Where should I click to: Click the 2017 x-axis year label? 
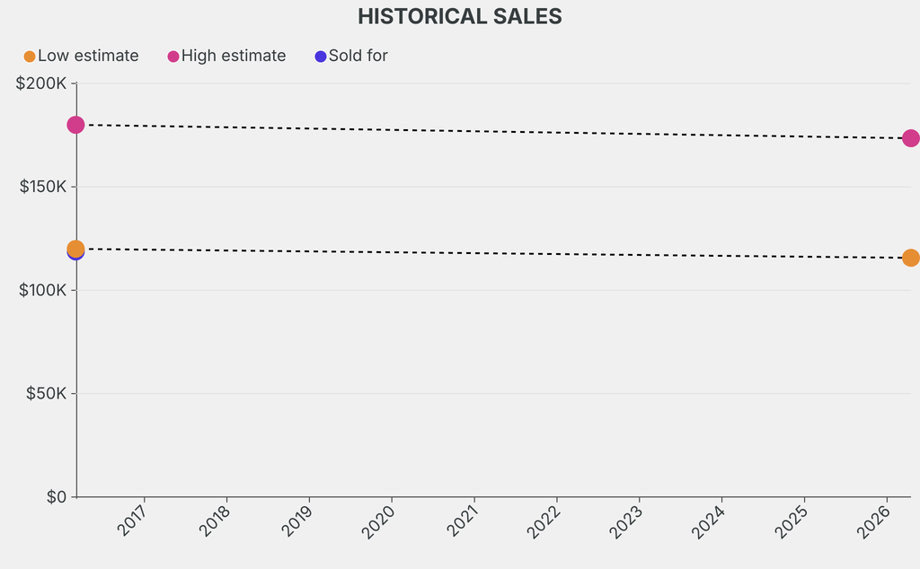point(132,521)
